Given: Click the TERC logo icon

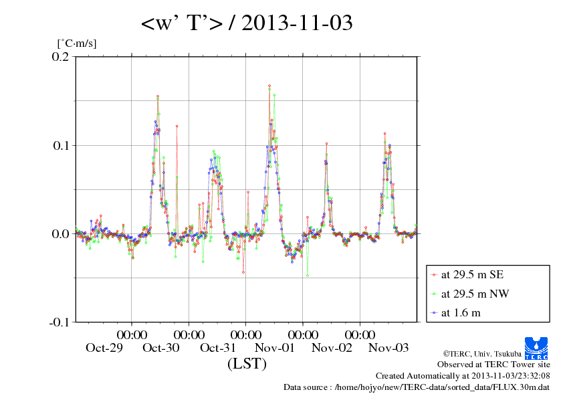Looking at the screenshot, I should [x=536, y=348].
